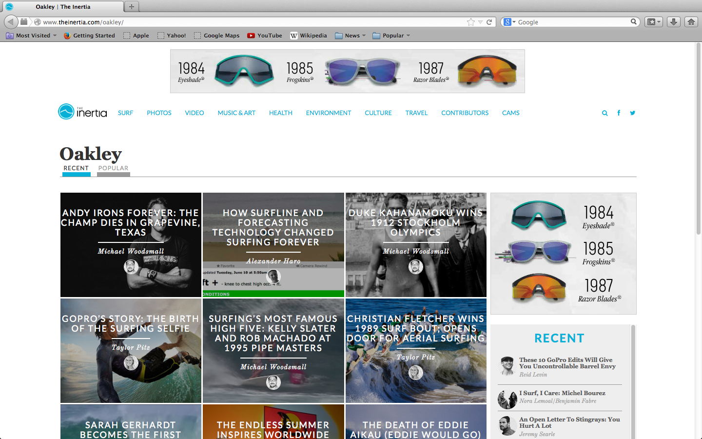Viewport: 702px width, 439px height.
Task: Open the 'Andy Irons Forever' article headline
Action: (131, 222)
